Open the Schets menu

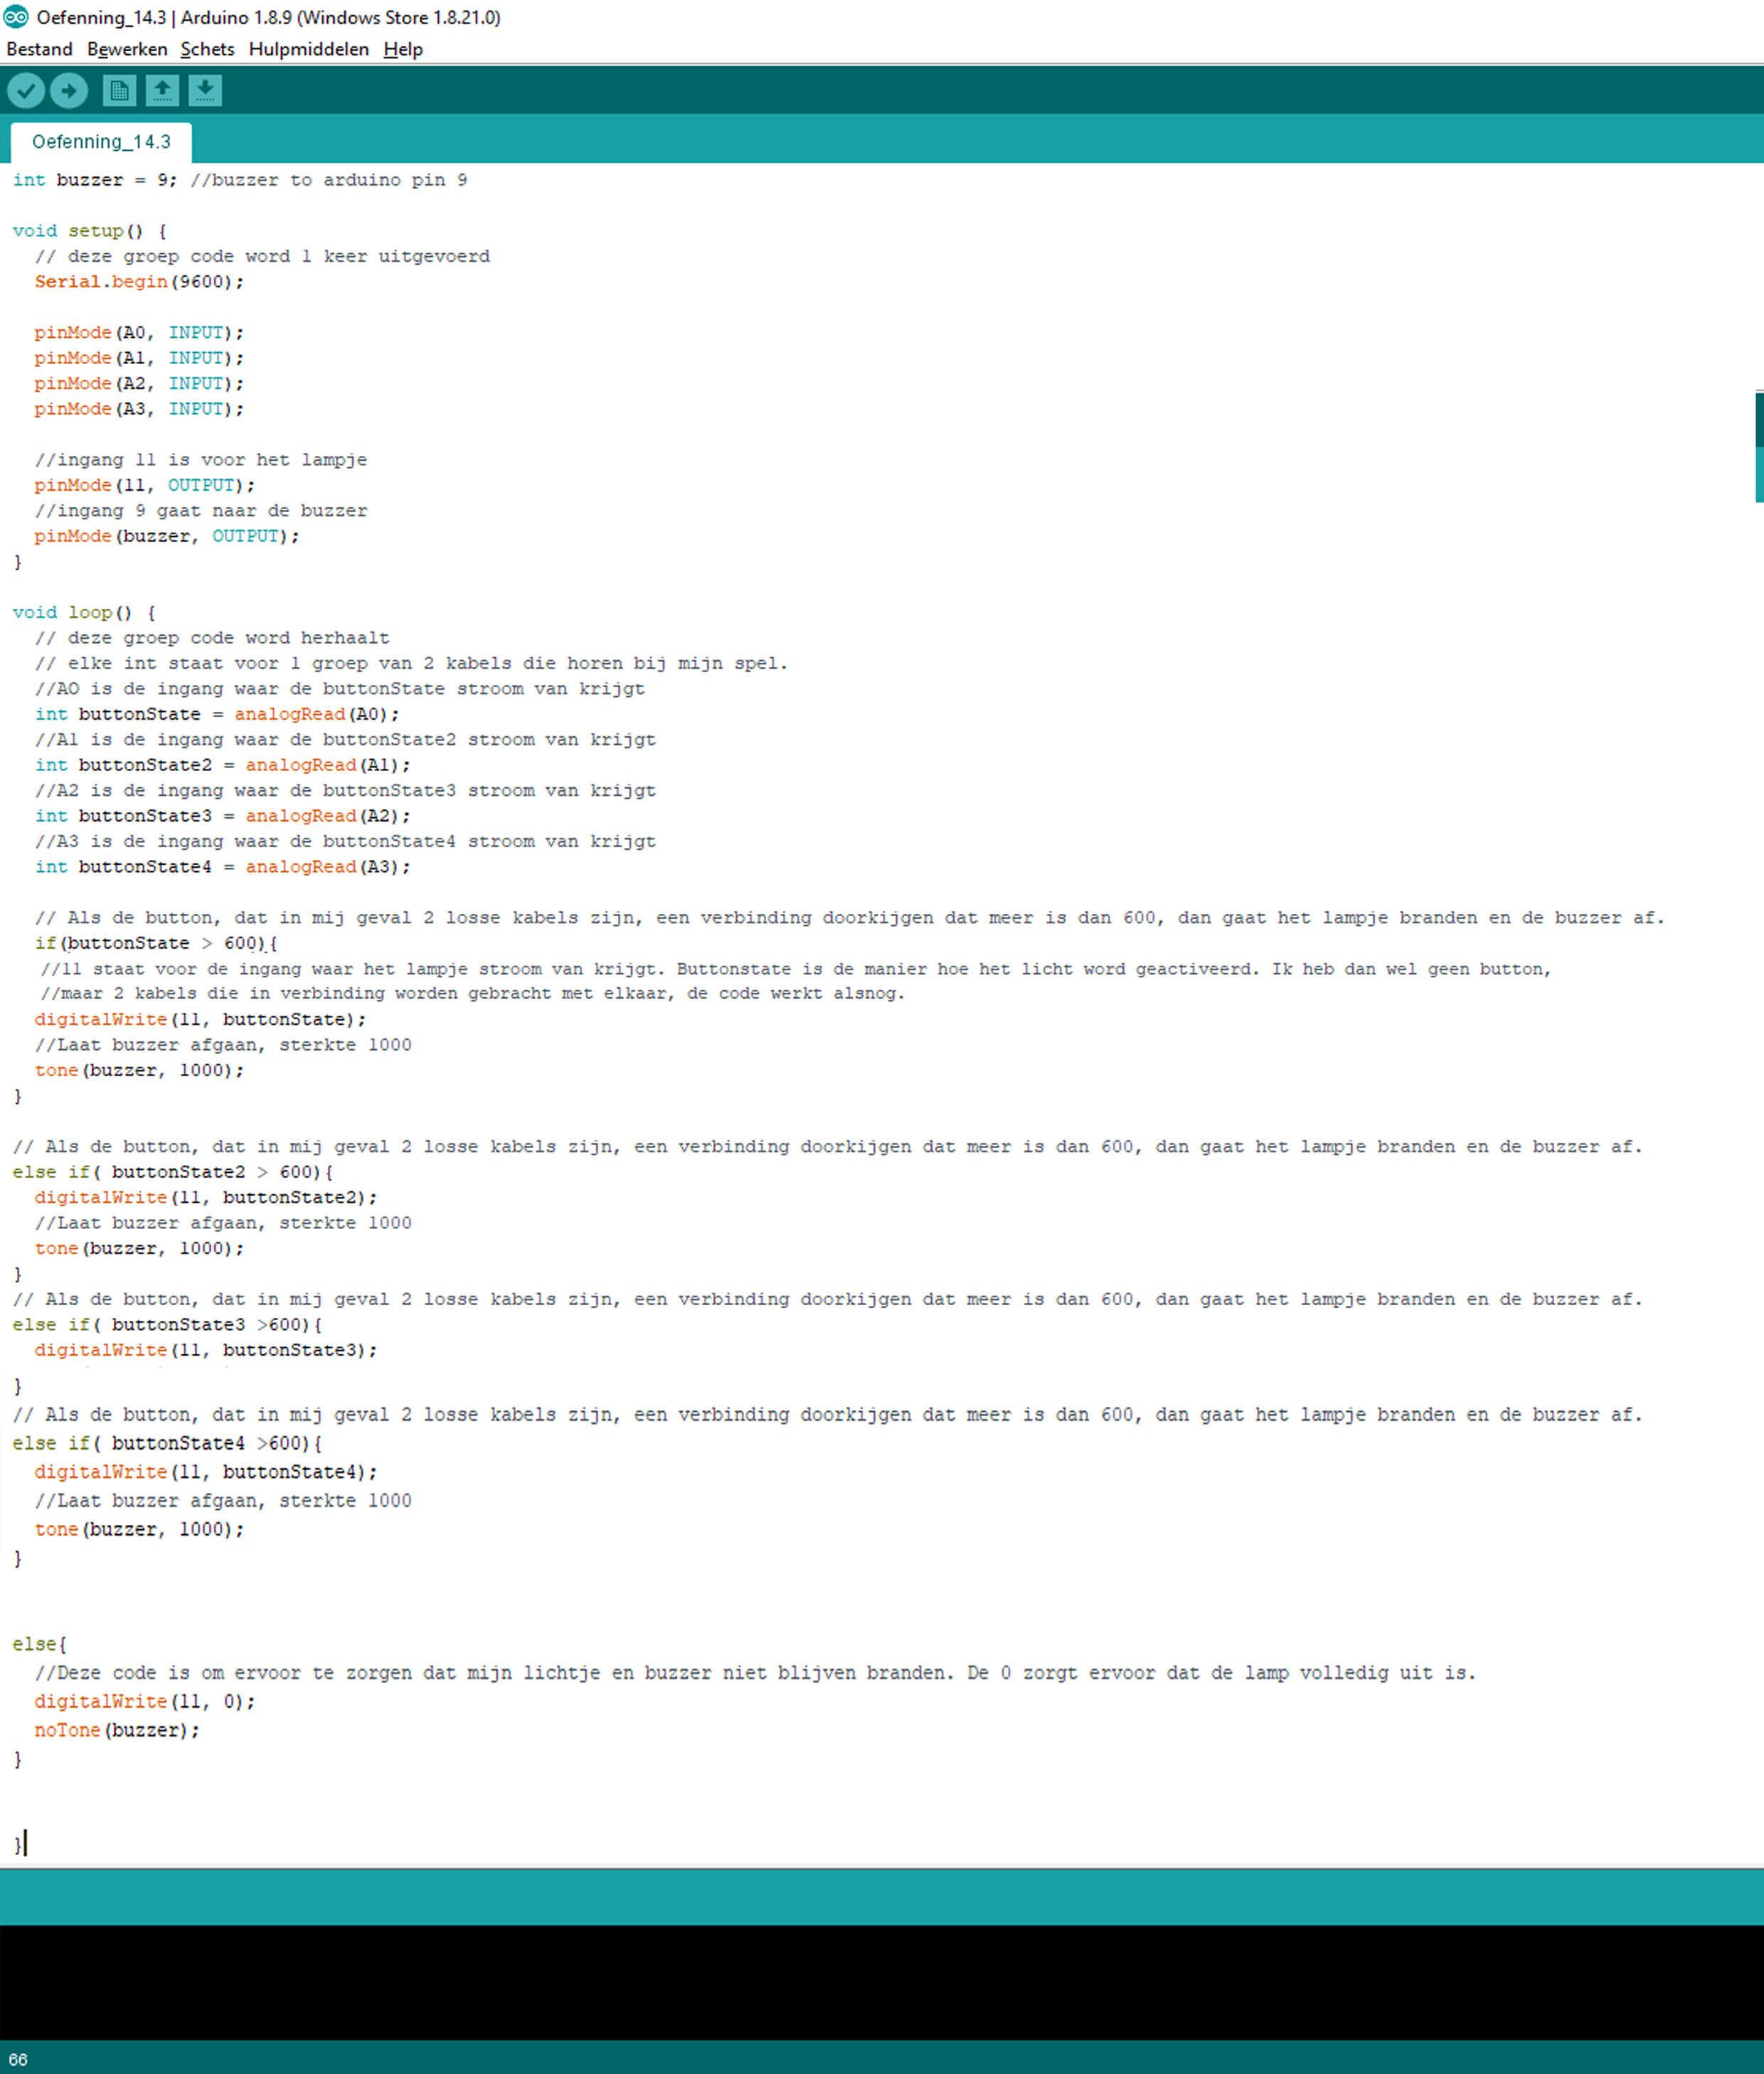207,49
